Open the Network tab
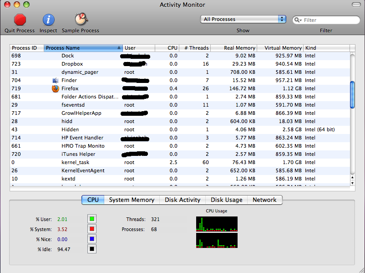This screenshot has height=273, width=365. (265, 200)
